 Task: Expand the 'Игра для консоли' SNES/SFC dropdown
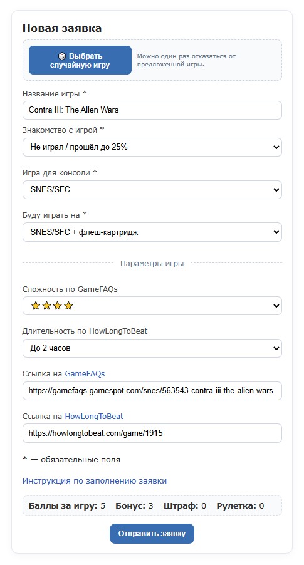tap(152, 190)
